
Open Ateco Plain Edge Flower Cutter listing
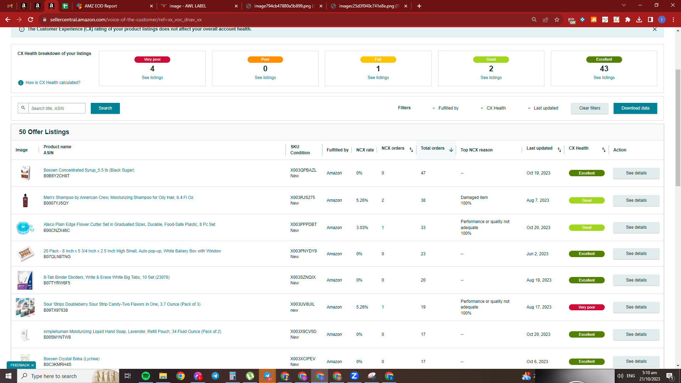[x=129, y=224]
